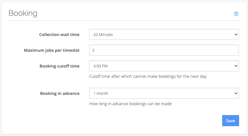Click the number 3 in jobs field
Screen dimensions: 248x136
click(x=93, y=50)
